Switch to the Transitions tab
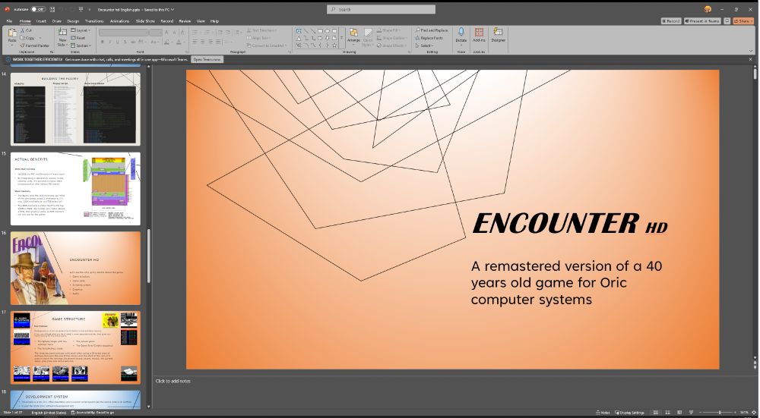This screenshot has width=760, height=418. coord(94,21)
